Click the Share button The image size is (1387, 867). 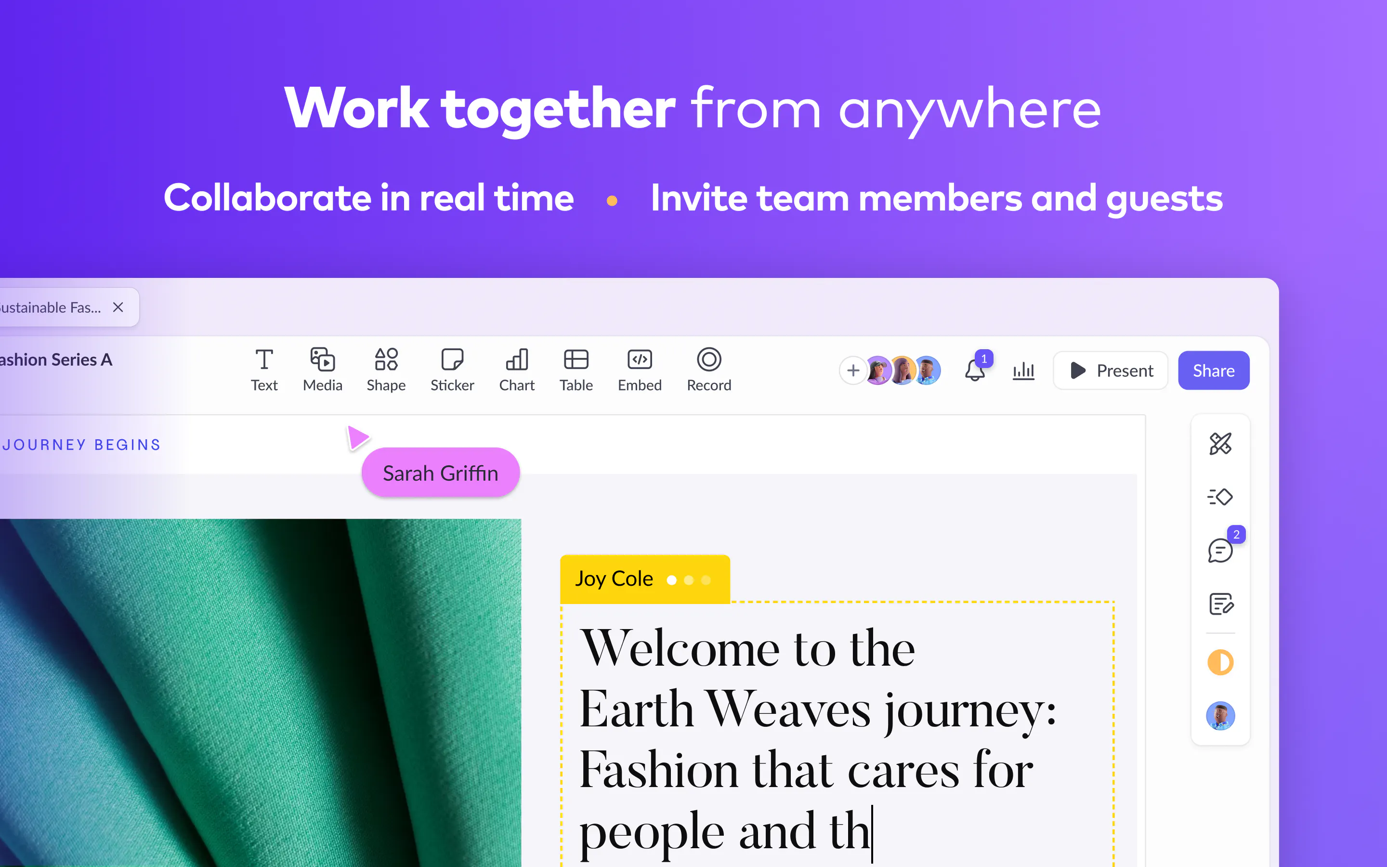1212,369
